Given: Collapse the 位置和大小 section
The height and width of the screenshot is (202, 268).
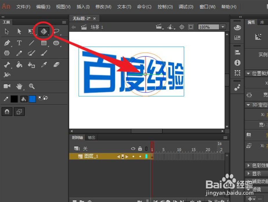Looking at the screenshot, I should tap(248, 73).
